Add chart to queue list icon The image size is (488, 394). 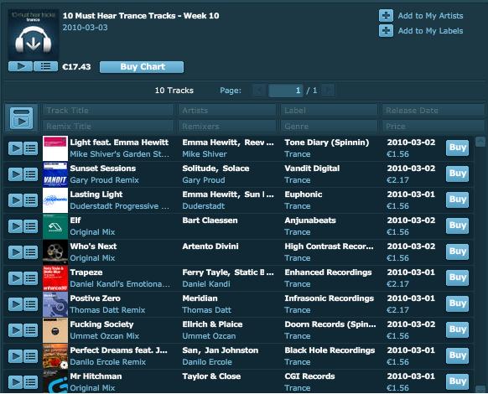[45, 66]
